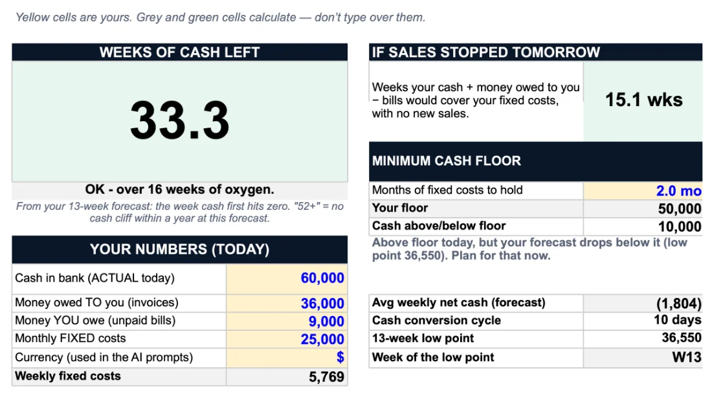Click the 'From your 13-week forecast' footnote
Viewport: 712px width, 397px height.
point(179,212)
